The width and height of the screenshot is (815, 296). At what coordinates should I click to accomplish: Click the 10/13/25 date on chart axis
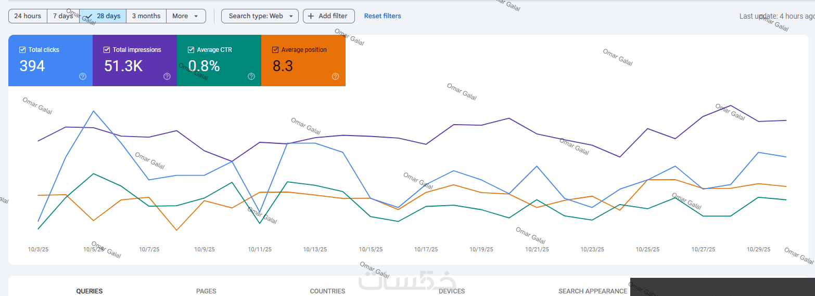[315, 249]
